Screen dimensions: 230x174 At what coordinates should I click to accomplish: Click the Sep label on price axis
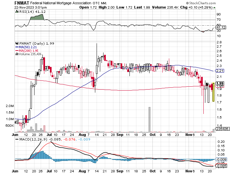[120, 135]
